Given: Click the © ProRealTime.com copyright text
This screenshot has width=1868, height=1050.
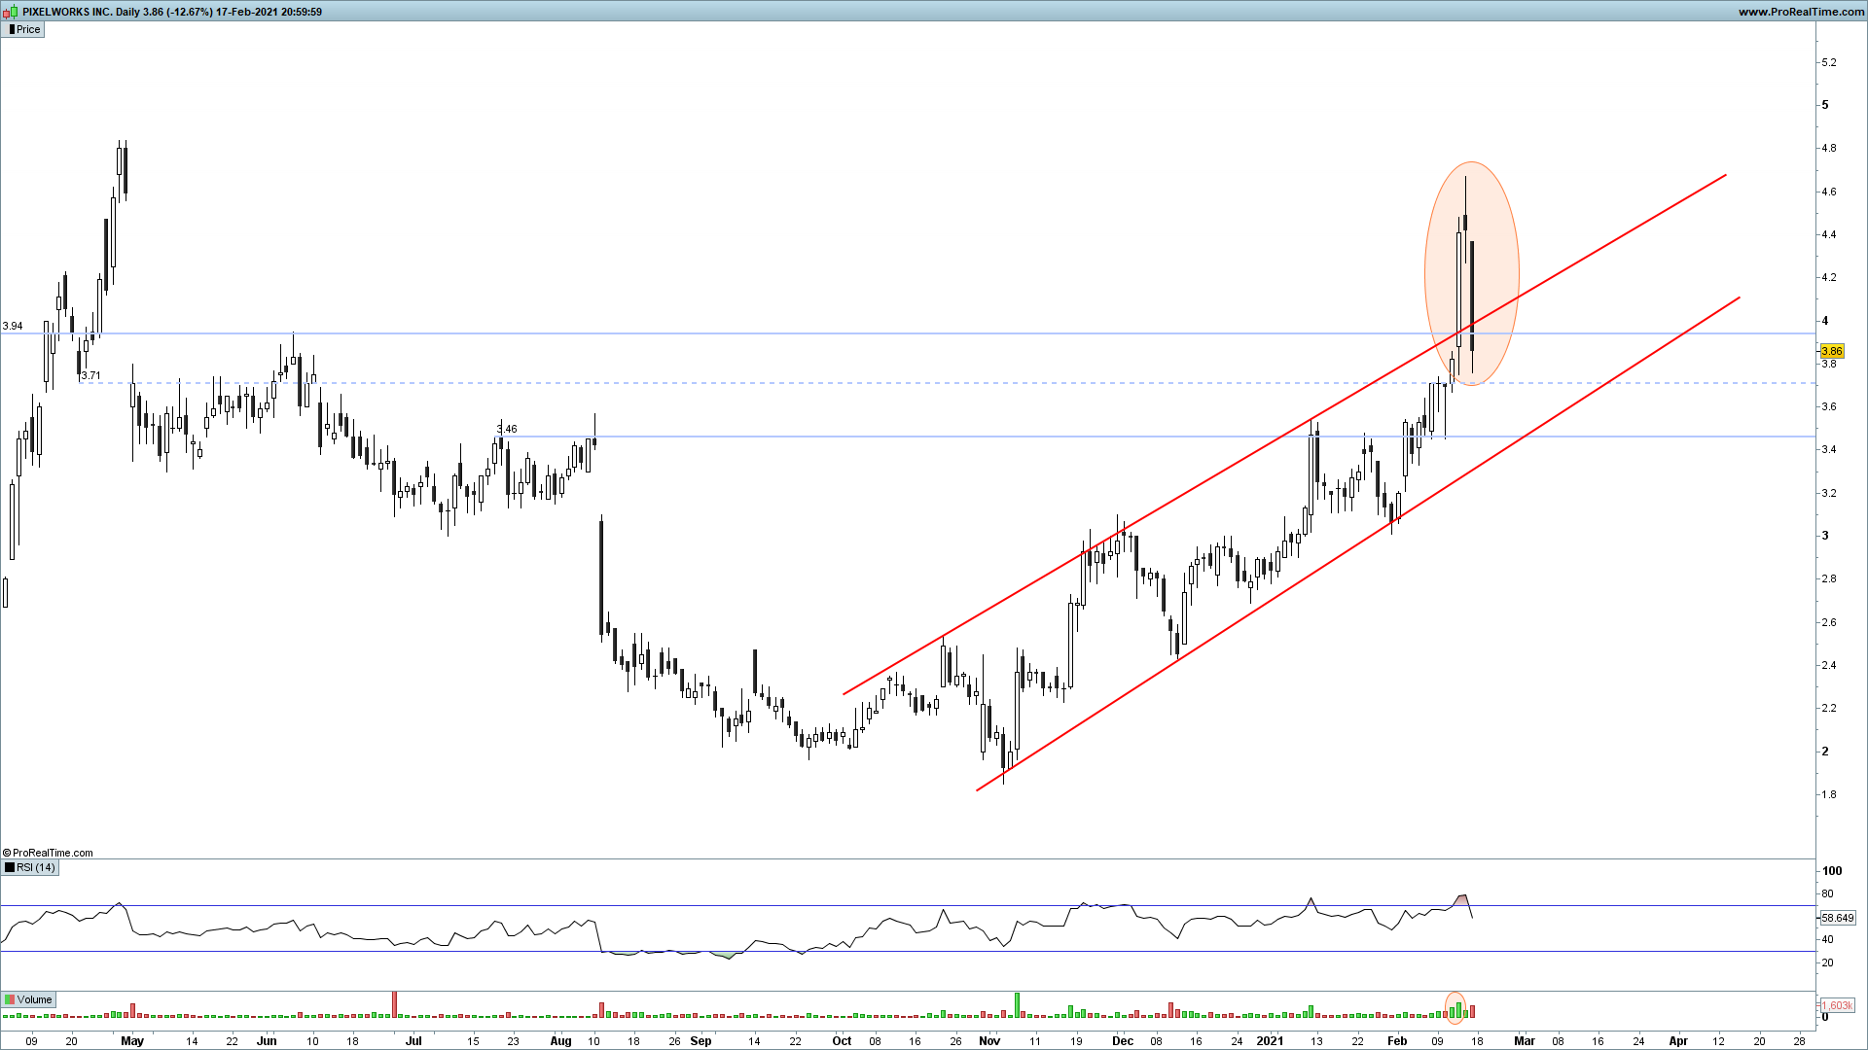Looking at the screenshot, I should click(49, 853).
